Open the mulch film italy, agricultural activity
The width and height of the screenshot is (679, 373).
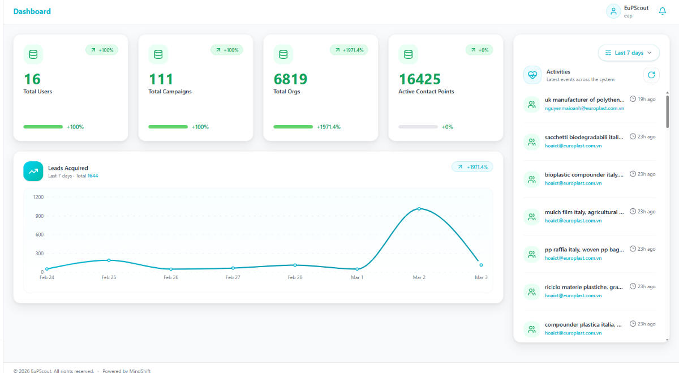pos(584,212)
